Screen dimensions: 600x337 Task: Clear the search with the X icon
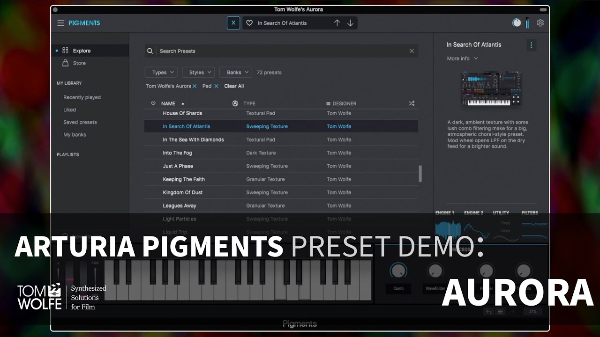pos(412,51)
